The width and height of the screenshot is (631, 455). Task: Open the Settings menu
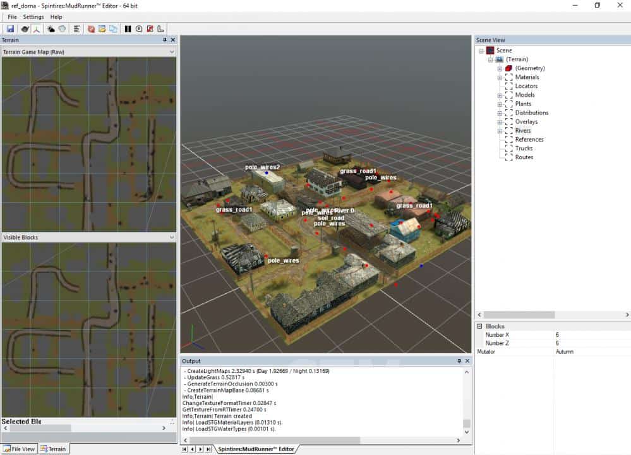coord(33,17)
